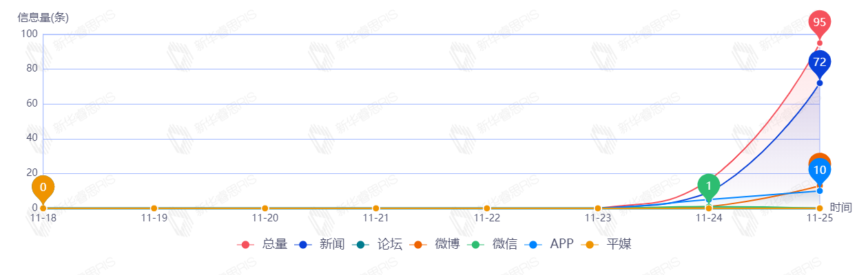Click the data point at 11-22

tap(486, 208)
